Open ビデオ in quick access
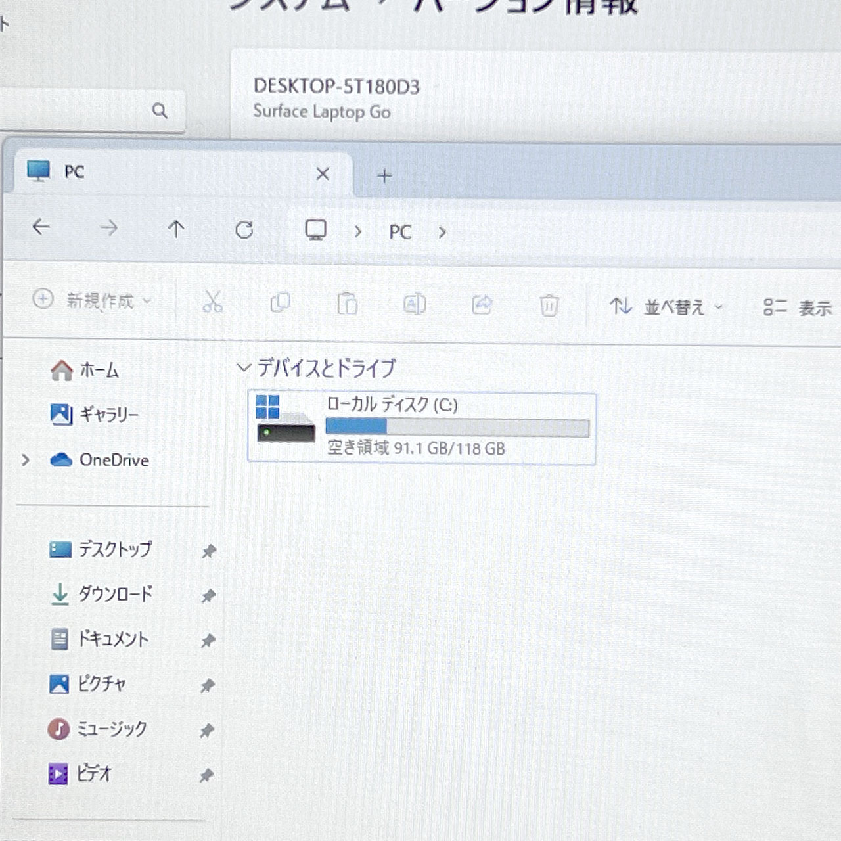This screenshot has height=841, width=841. 80,774
